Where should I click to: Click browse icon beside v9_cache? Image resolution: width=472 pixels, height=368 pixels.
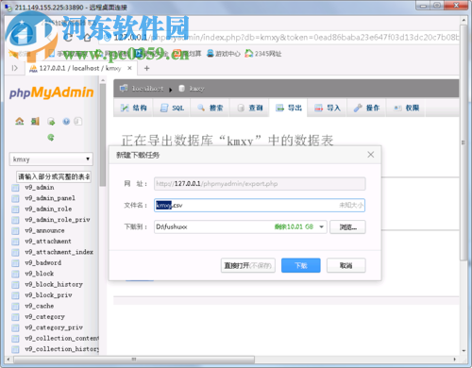click(15, 306)
